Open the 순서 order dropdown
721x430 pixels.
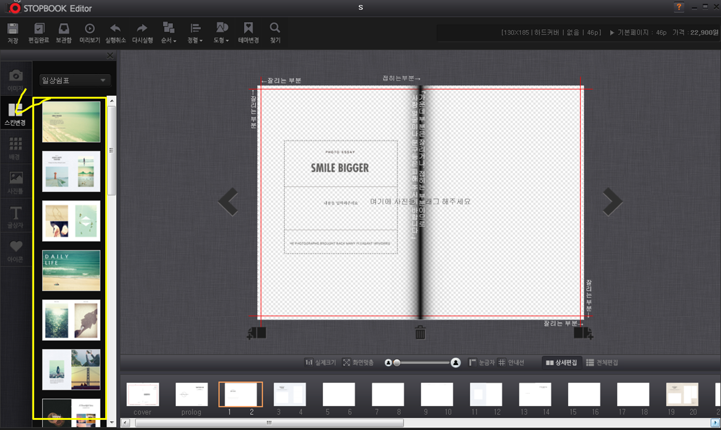click(x=168, y=29)
